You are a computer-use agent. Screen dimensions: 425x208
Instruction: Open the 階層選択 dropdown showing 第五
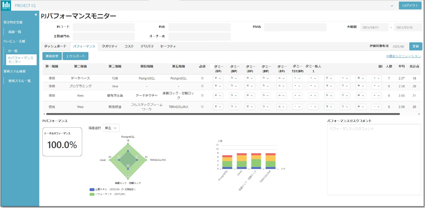pos(111,128)
